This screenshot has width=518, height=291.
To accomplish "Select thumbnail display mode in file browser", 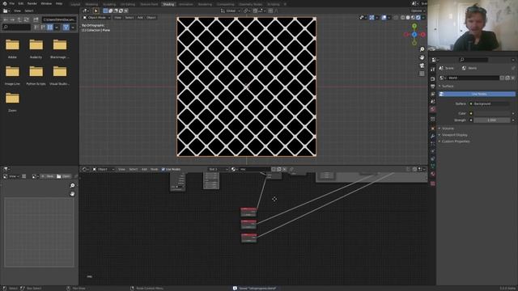I will click(50, 27).
